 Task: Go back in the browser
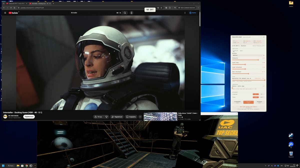pyautogui.click(x=4, y=8)
